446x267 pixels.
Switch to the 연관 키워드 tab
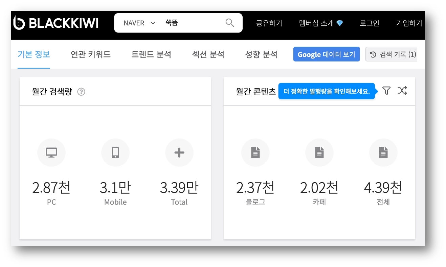point(90,54)
